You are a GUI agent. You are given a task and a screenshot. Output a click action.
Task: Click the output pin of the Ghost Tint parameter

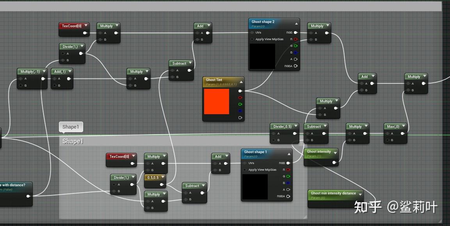[x=240, y=91]
